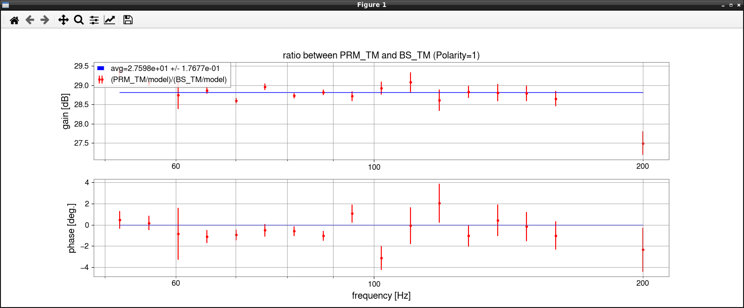The image size is (744, 308).
Task: Activate the Zoom to rectangle tool
Action: point(79,20)
